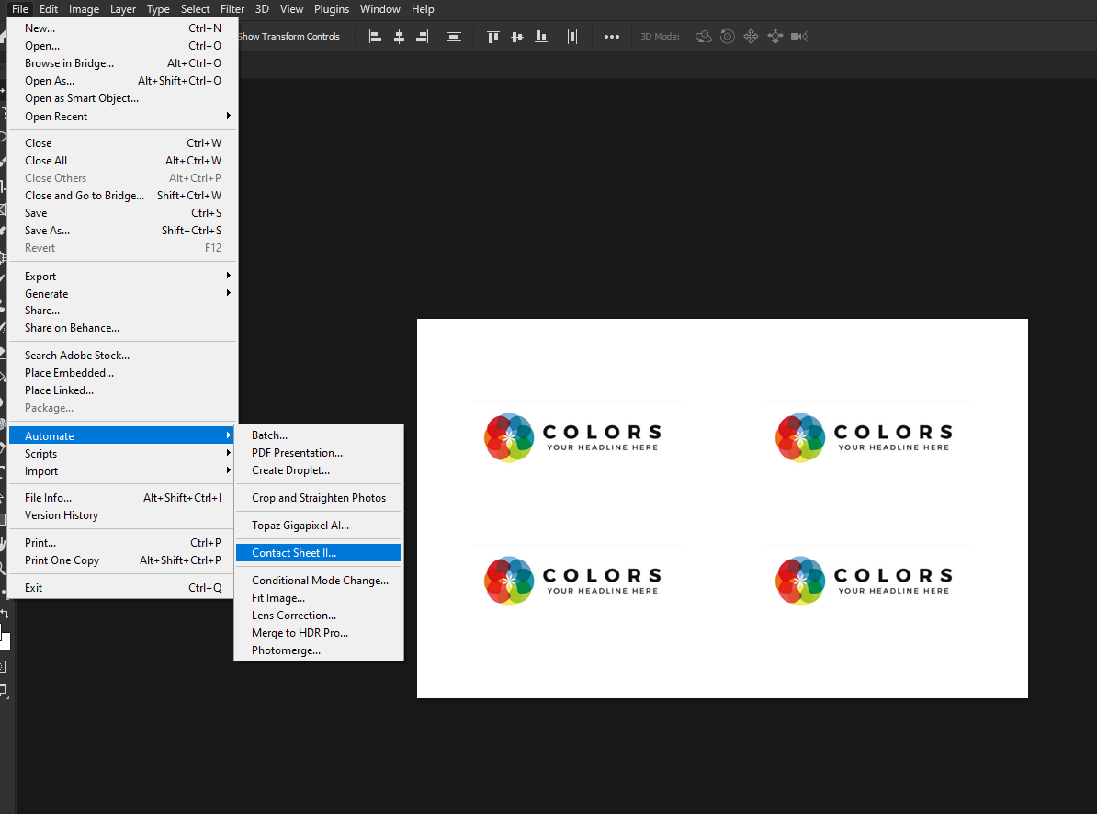
Task: Click the bottom-right COLORS logo on canvas
Action: click(x=864, y=581)
